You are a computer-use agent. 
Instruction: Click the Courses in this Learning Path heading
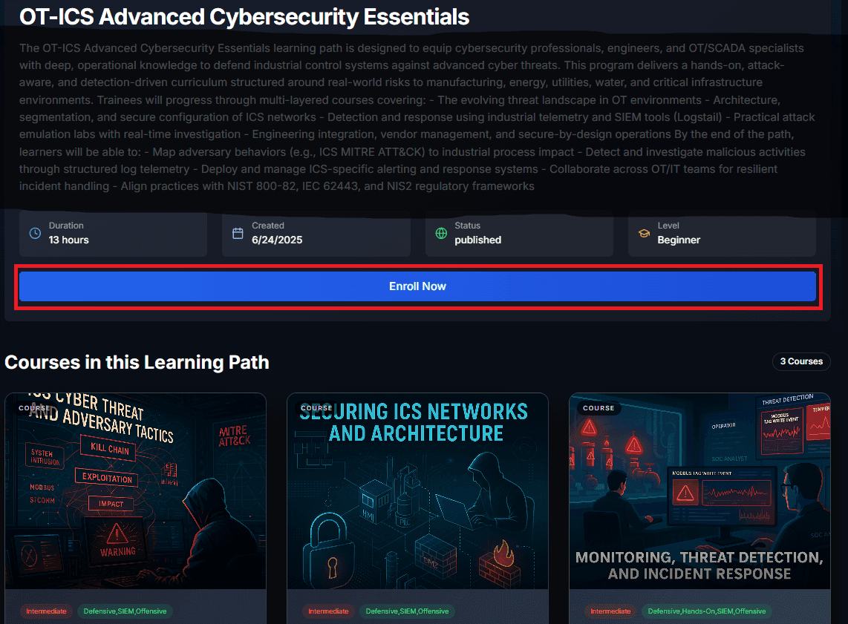click(x=137, y=362)
